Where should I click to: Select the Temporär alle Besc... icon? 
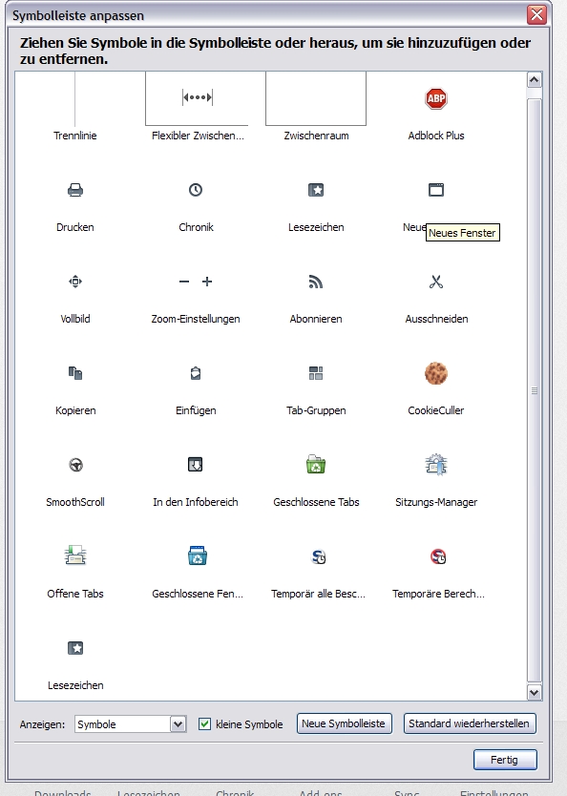tap(318, 556)
